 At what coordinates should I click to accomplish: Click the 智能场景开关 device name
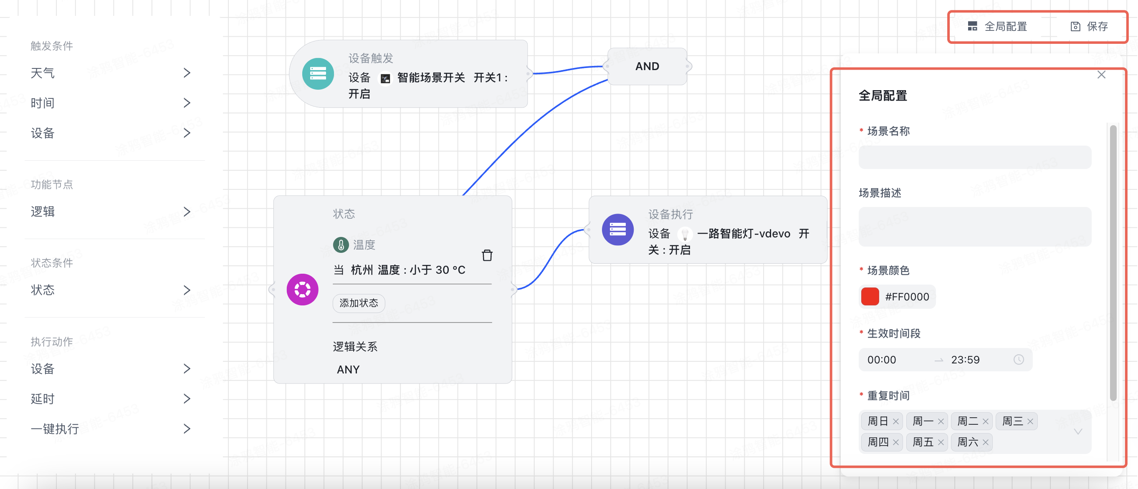(431, 78)
